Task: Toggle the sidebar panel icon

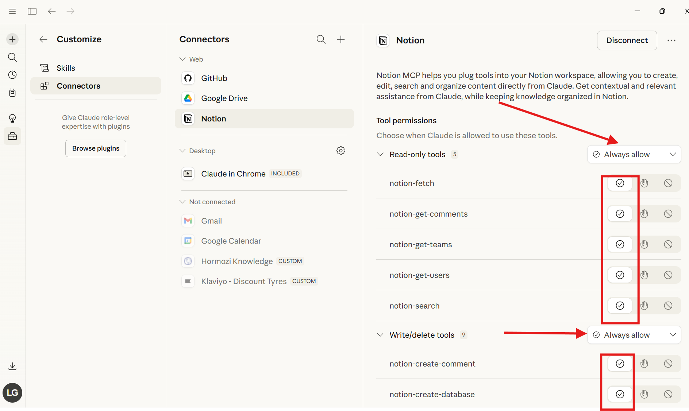Action: (x=32, y=11)
